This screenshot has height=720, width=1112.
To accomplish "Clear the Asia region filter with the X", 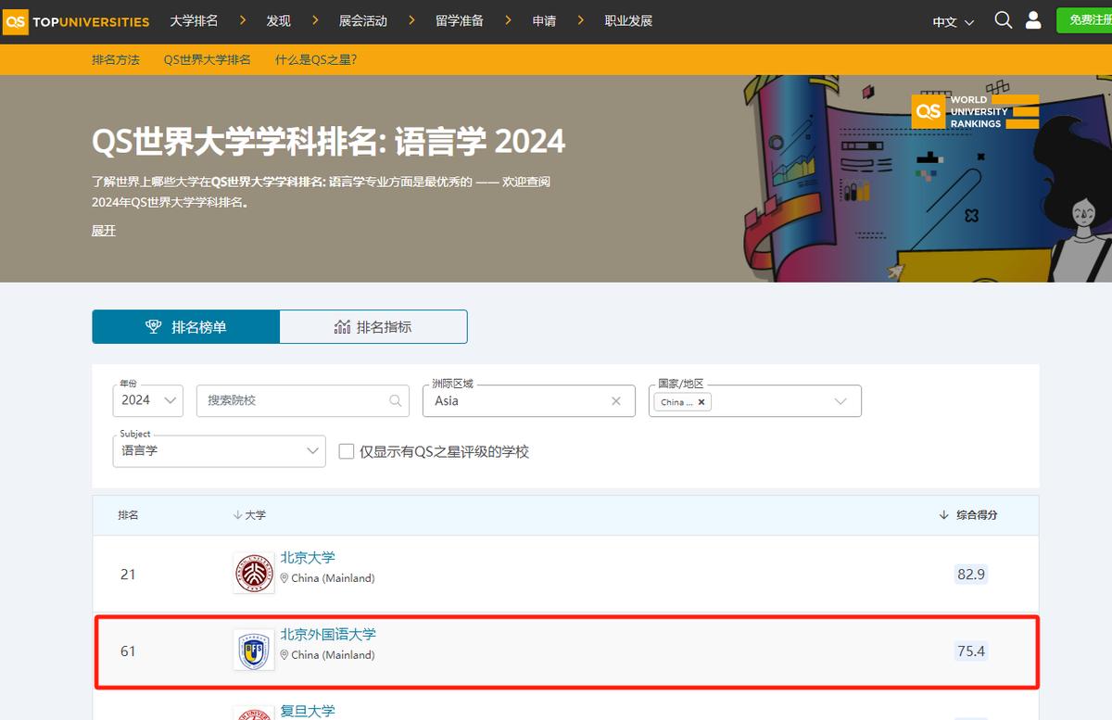I will click(615, 400).
